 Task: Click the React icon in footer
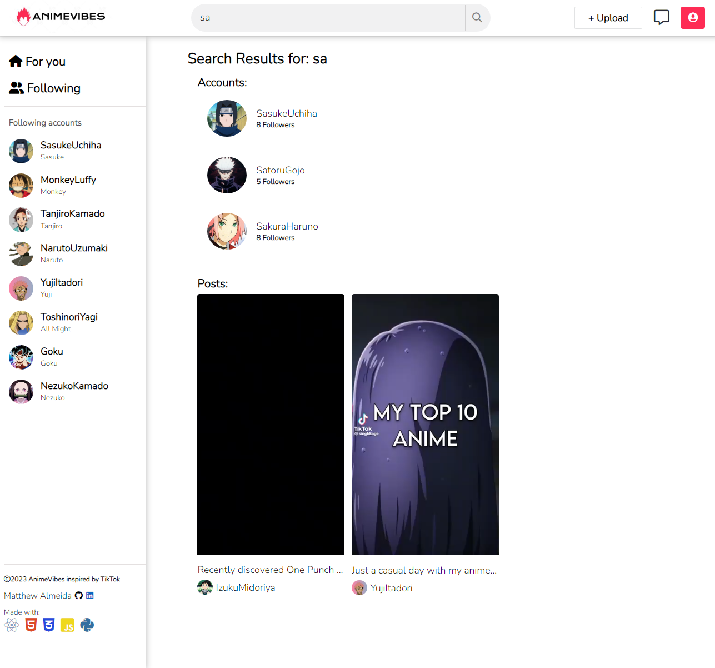point(12,625)
